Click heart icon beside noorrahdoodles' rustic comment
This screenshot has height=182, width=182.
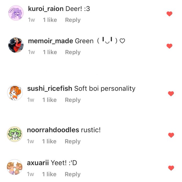171,135
